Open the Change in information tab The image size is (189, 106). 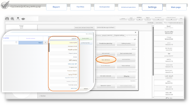pos(107,35)
